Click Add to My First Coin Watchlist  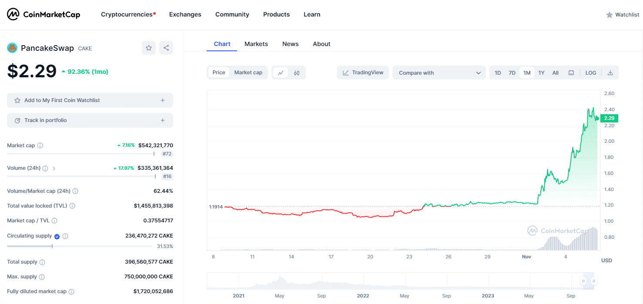[90, 100]
